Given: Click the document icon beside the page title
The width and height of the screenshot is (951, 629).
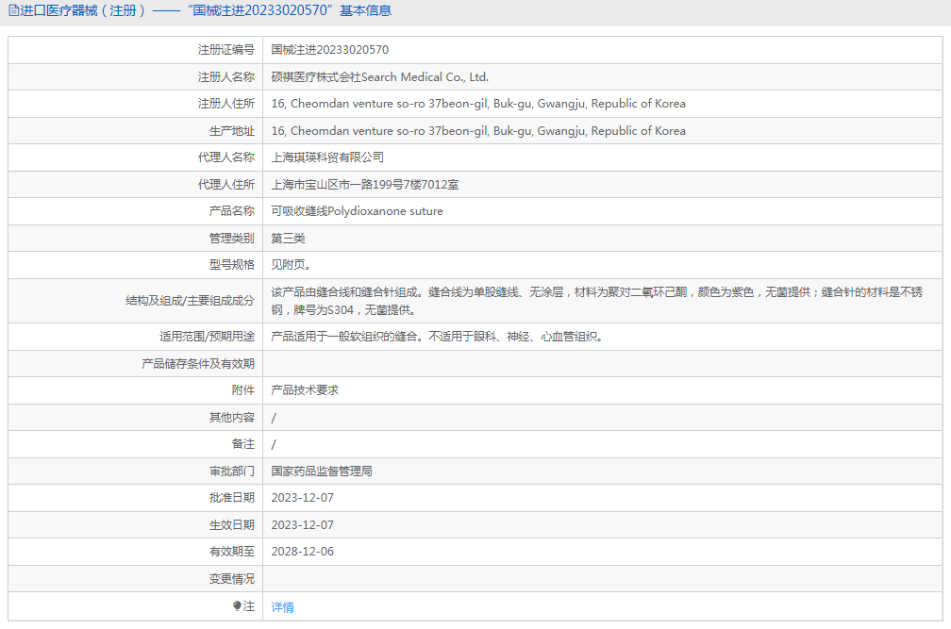Looking at the screenshot, I should click(13, 10).
